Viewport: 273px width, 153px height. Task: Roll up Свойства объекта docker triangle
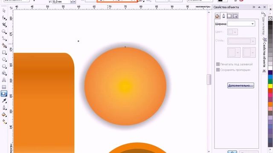[259, 7]
